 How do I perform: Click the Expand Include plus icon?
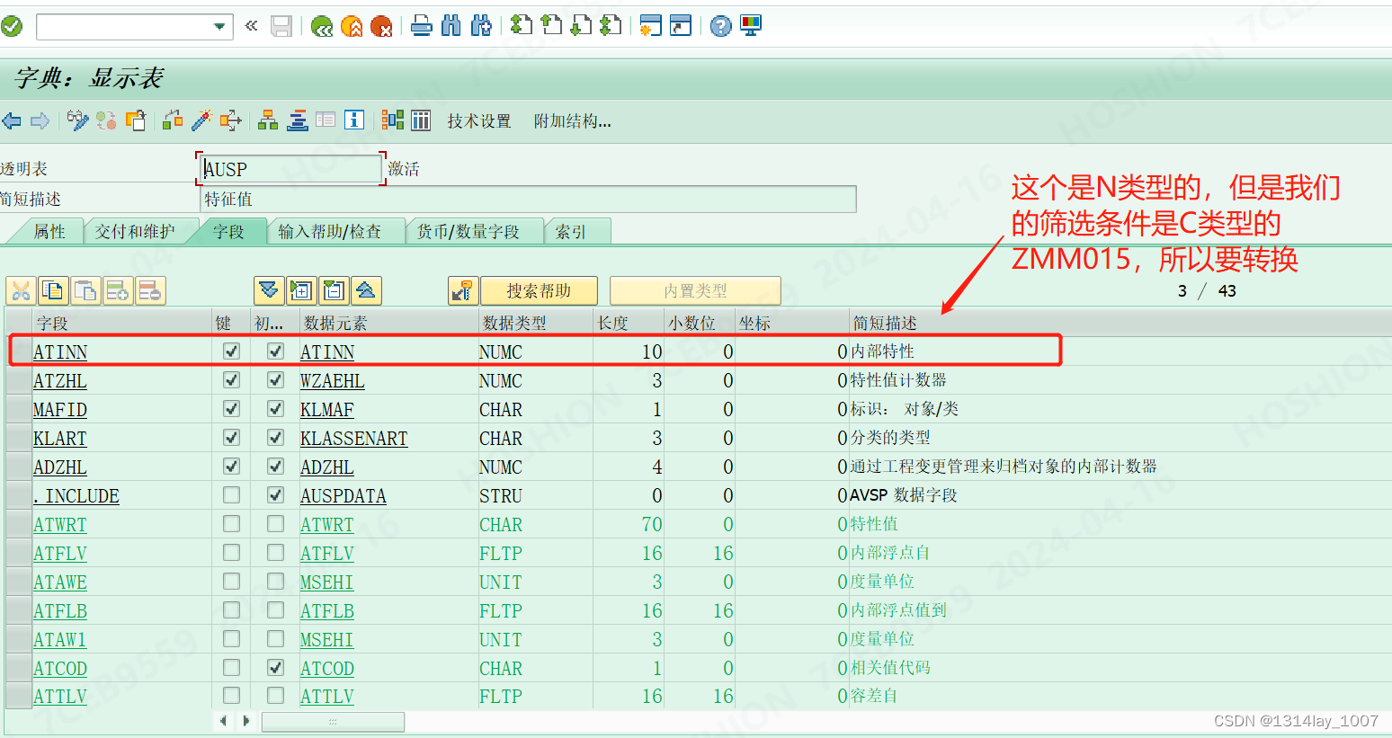point(301,290)
